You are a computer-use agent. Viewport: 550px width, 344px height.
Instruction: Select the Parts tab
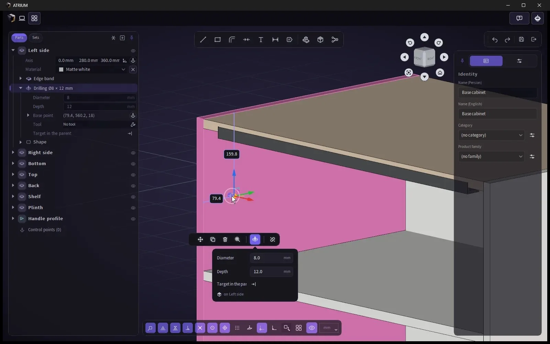tap(19, 37)
